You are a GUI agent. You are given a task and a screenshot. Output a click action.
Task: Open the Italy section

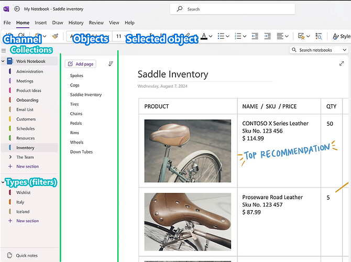pyautogui.click(x=29, y=202)
